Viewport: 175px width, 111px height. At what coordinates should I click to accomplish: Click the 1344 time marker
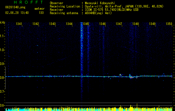pos(69,24)
